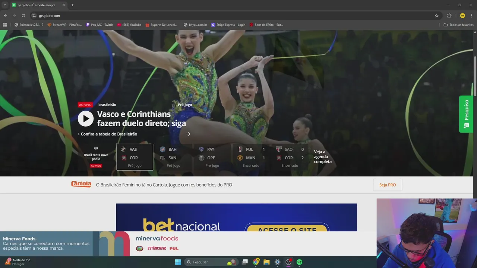The image size is (477, 268).
Task: Switch to Chrome on the taskbar
Action: click(256, 262)
